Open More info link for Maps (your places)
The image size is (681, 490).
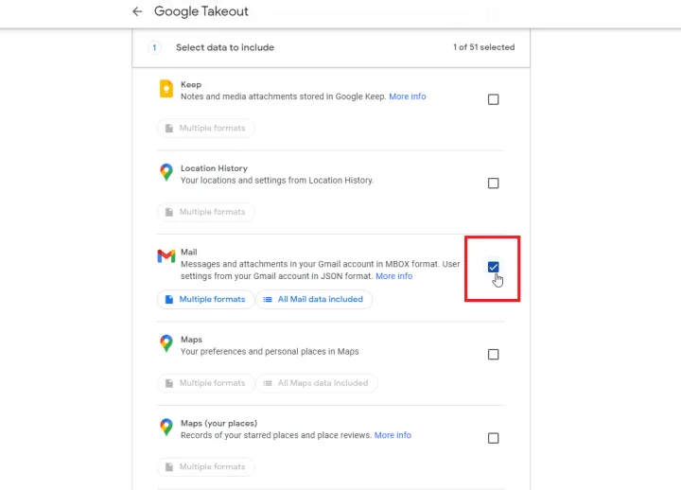click(393, 435)
